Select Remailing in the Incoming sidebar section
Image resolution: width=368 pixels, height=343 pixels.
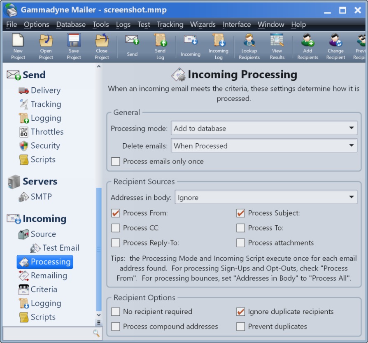(x=49, y=276)
